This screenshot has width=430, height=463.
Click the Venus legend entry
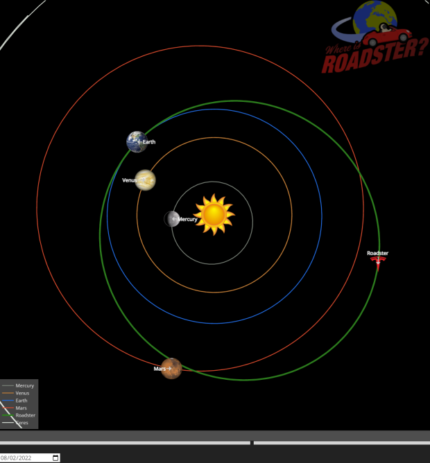click(x=16, y=393)
